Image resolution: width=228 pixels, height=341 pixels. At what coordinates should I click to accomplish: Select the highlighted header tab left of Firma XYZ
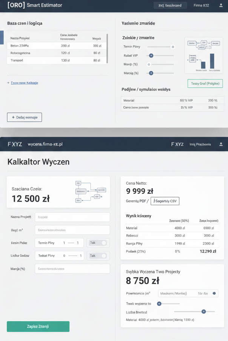pyautogui.click(x=170, y=5)
